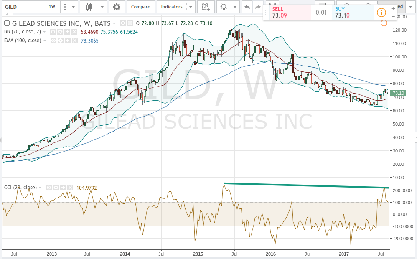417x259 pixels.
Task: Expand the ideas lightbulb dropdown arrow
Action: pyautogui.click(x=235, y=7)
